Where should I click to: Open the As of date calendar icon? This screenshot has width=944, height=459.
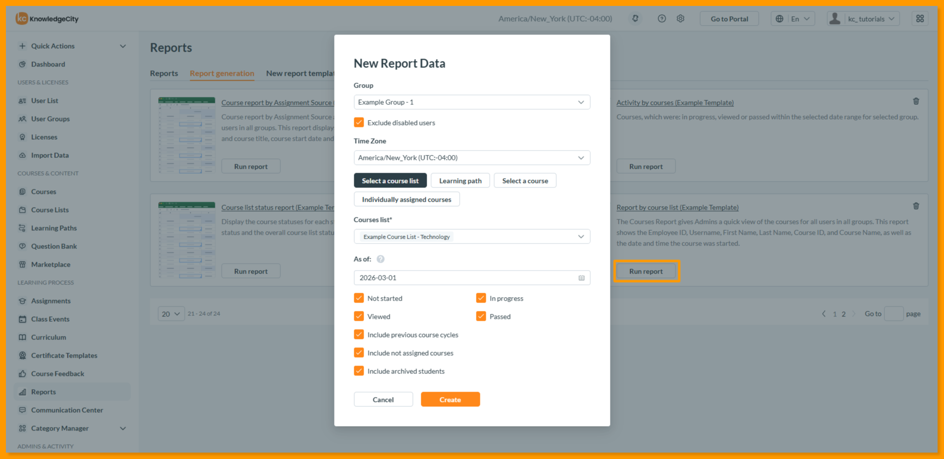pyautogui.click(x=581, y=278)
